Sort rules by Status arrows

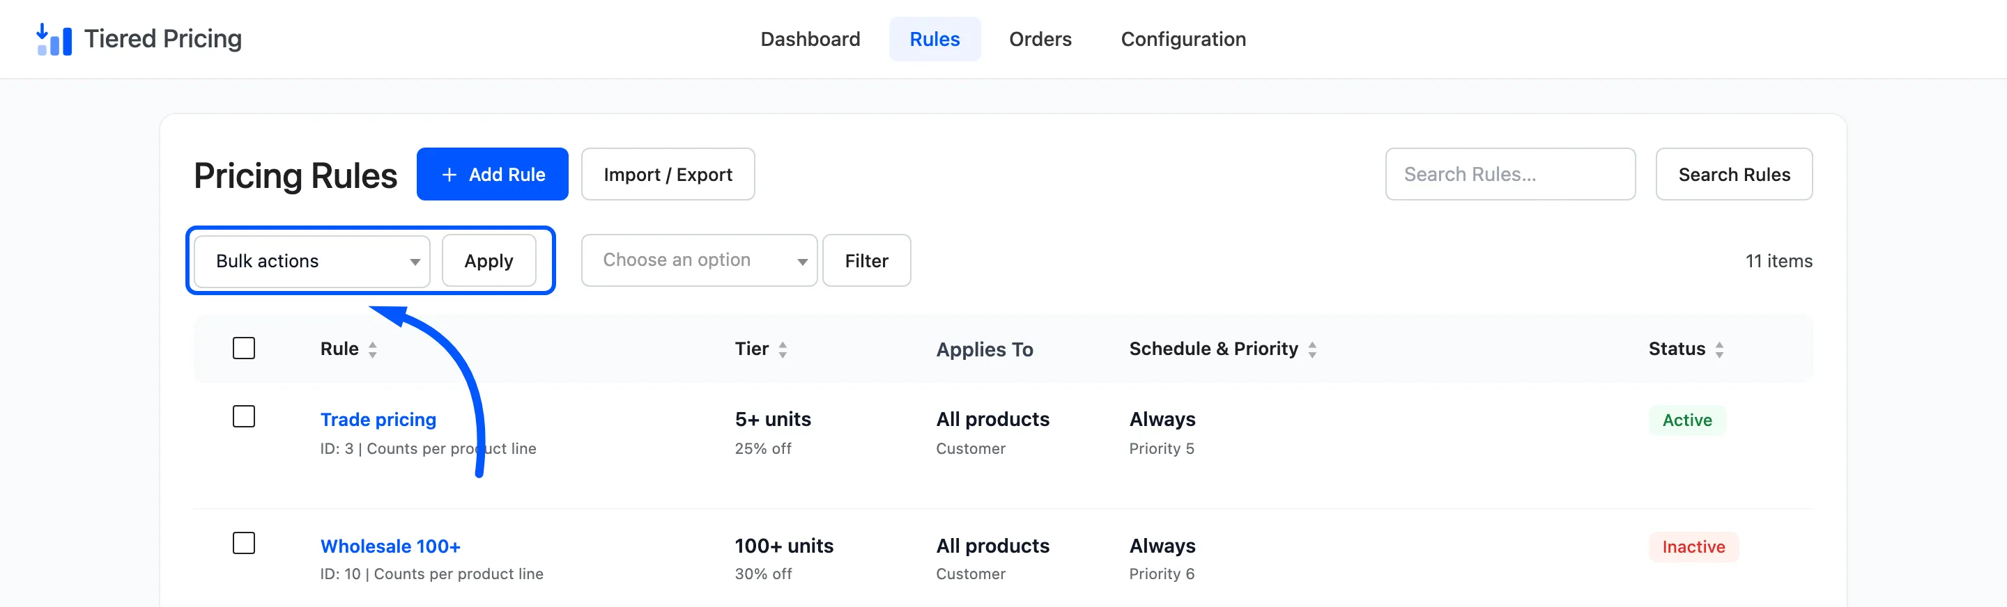click(x=1718, y=349)
